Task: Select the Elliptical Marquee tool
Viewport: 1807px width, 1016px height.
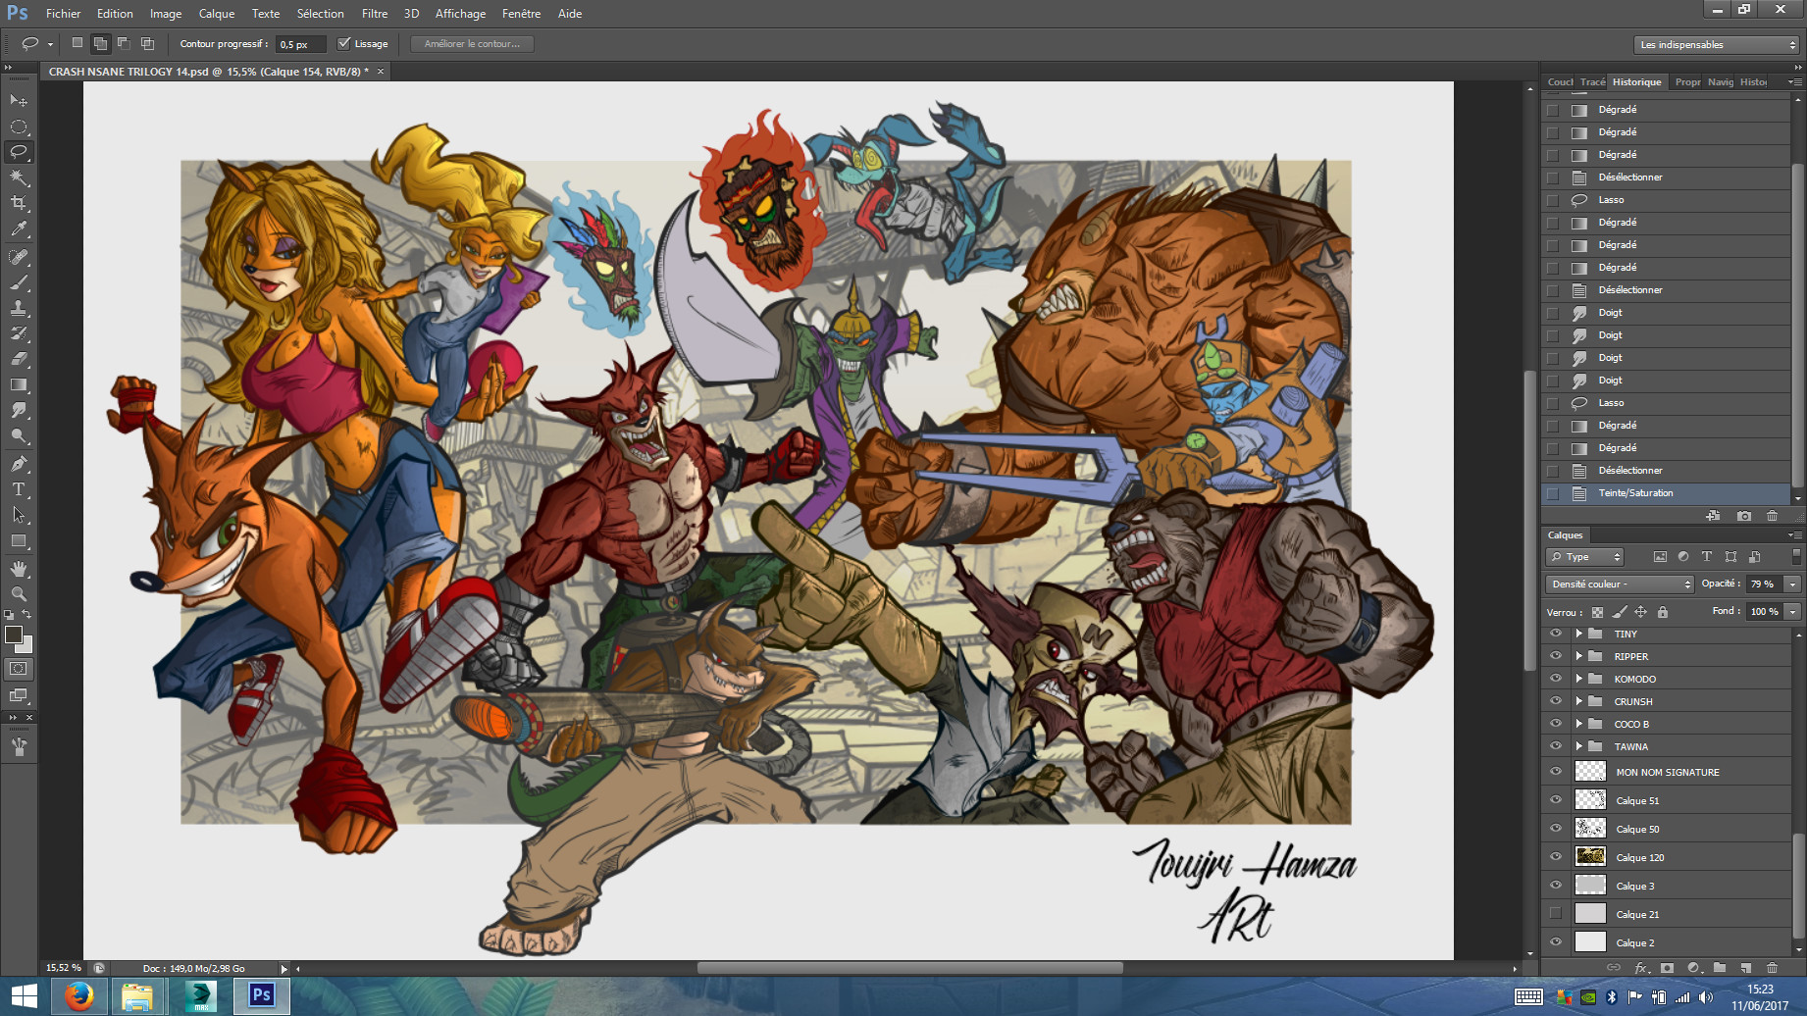Action: tap(19, 127)
